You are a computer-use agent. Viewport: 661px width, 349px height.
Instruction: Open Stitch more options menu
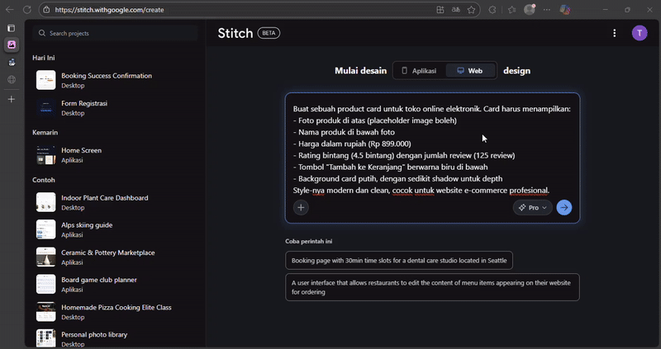coord(614,33)
